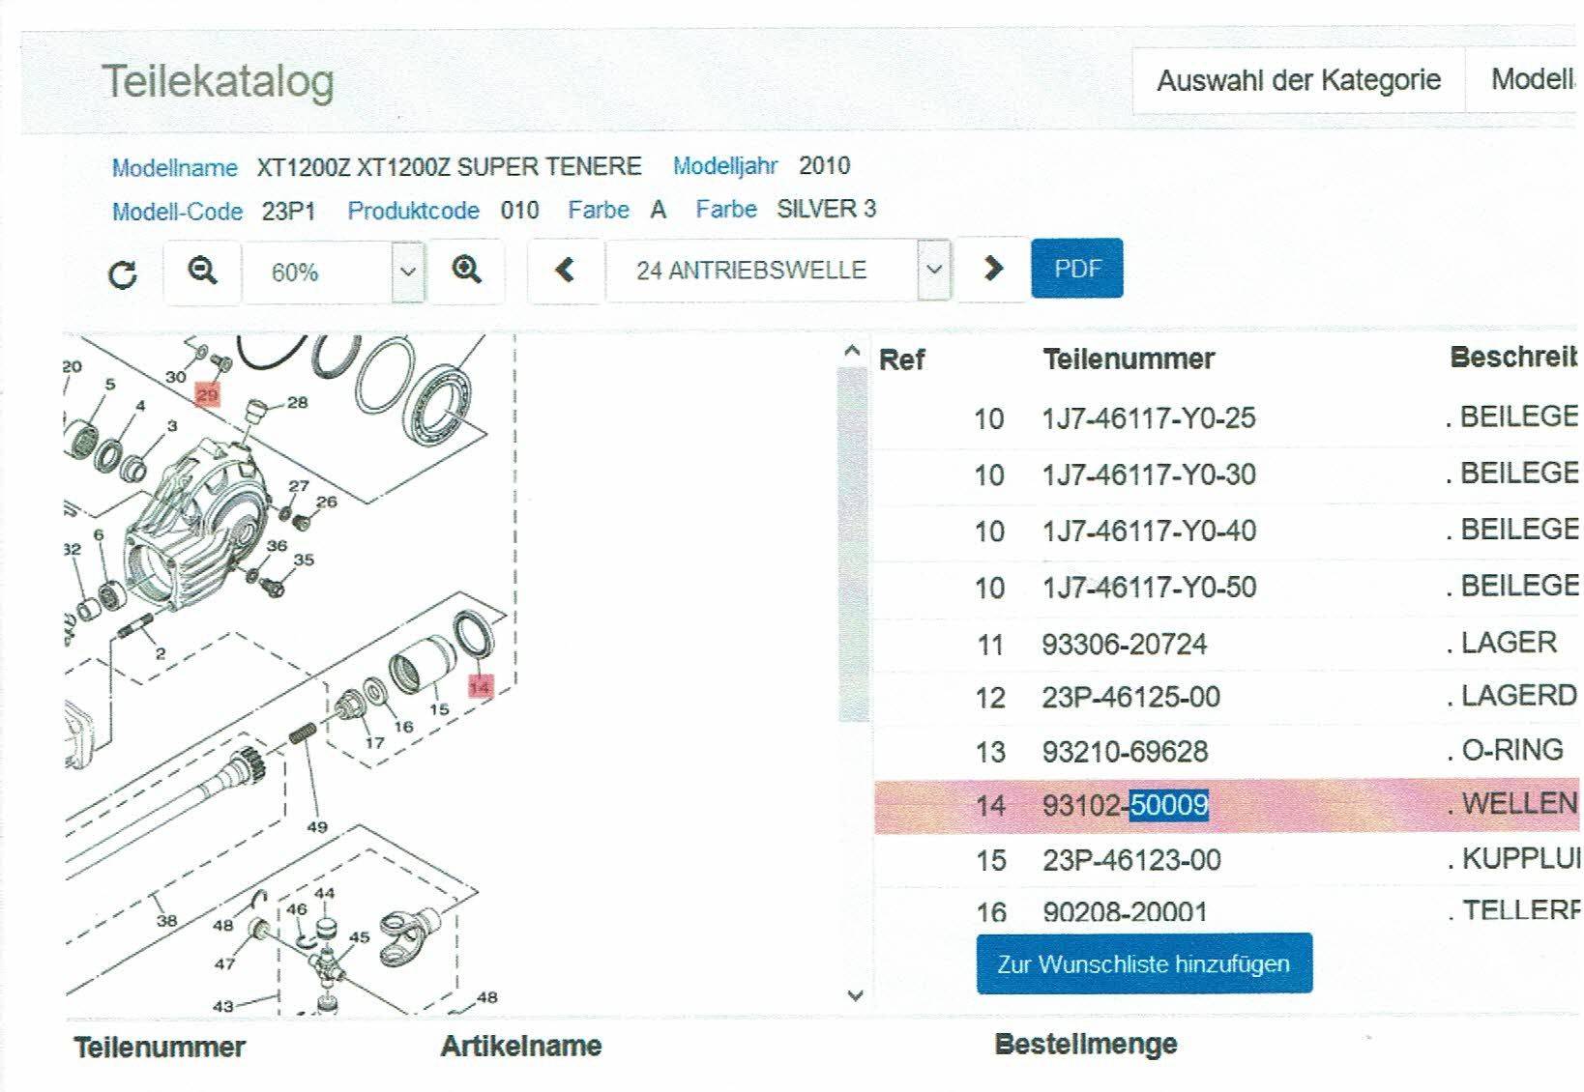Open the 60% zoom level dropdown
The width and height of the screenshot is (1584, 1092).
pos(408,272)
